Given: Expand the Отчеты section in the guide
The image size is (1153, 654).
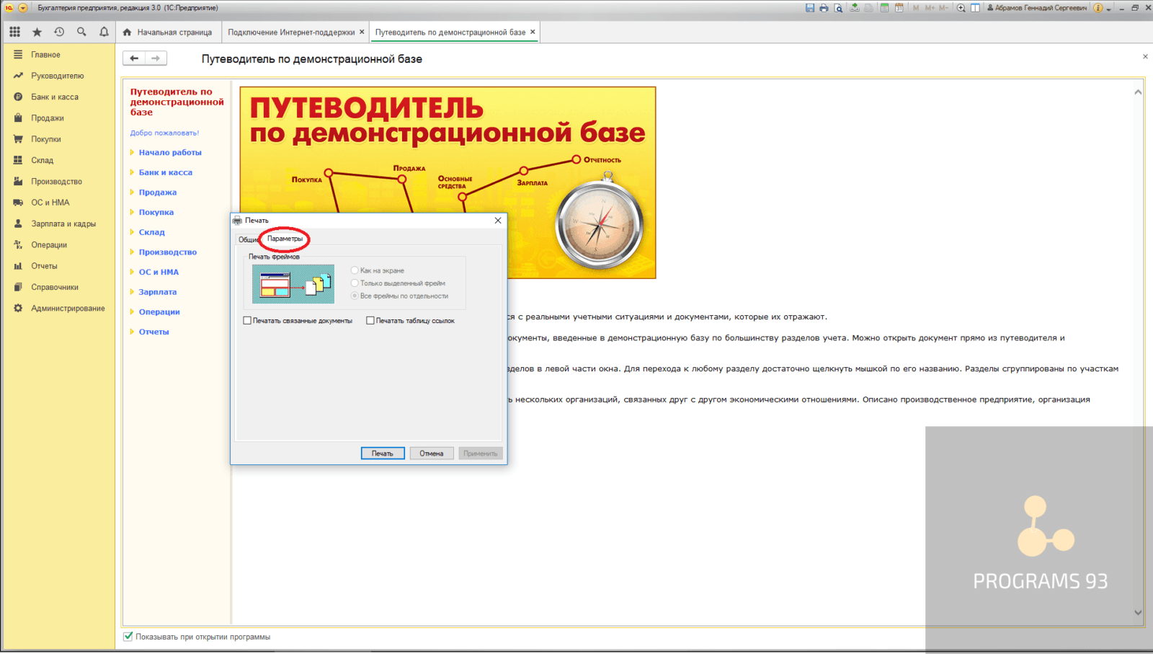Looking at the screenshot, I should pyautogui.click(x=153, y=332).
